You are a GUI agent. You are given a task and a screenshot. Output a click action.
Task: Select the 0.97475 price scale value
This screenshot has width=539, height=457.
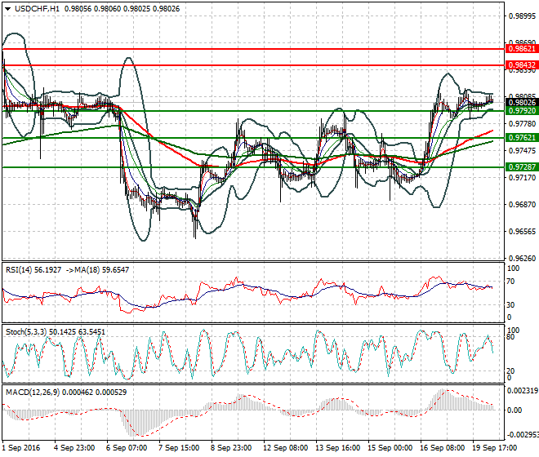pyautogui.click(x=522, y=151)
